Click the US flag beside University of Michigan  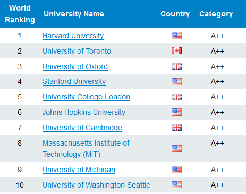click(176, 170)
